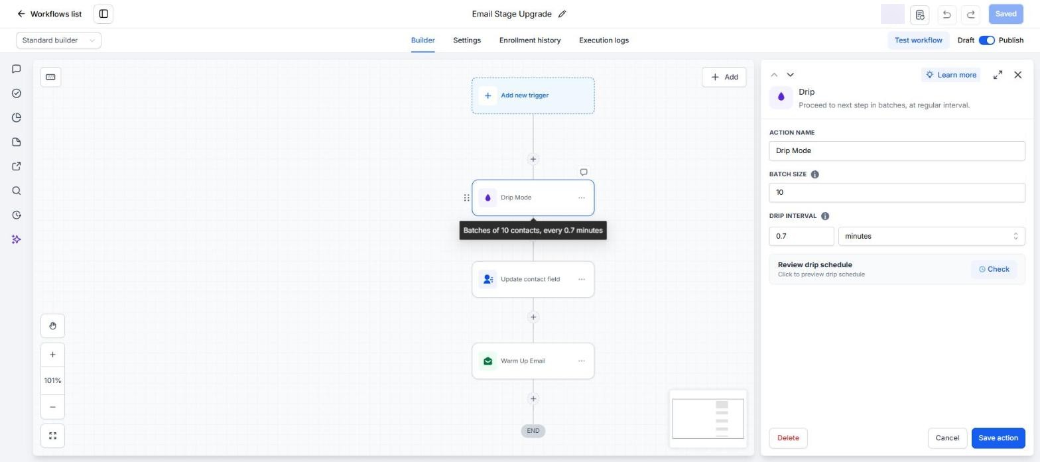Select the Update contact field node

tap(533, 279)
